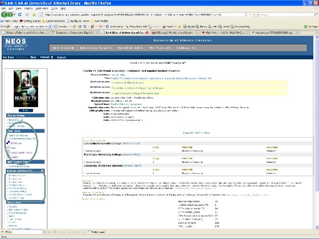Screen dimensions: 319x239
Task: Open the My Account link
Action: point(159,48)
